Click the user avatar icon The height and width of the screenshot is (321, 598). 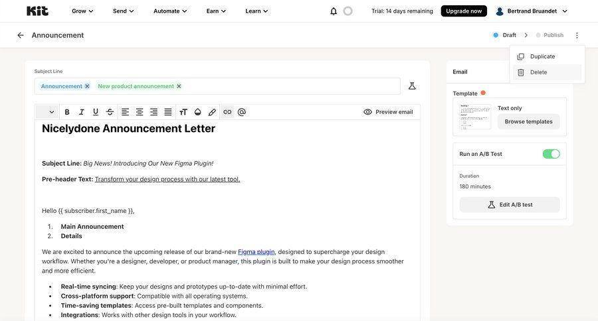(500, 11)
